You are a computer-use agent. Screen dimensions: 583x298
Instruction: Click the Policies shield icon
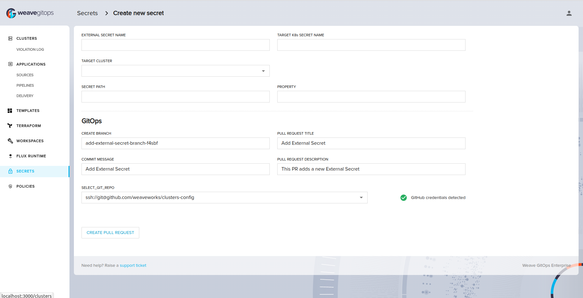point(10,186)
